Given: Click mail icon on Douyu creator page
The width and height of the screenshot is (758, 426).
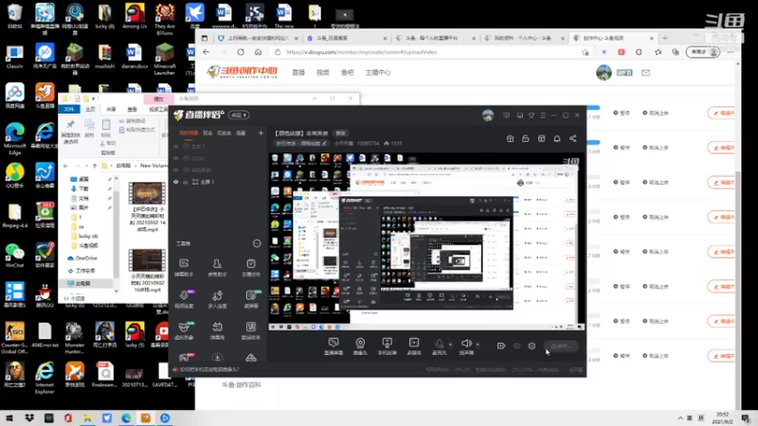Looking at the screenshot, I should click(646, 73).
